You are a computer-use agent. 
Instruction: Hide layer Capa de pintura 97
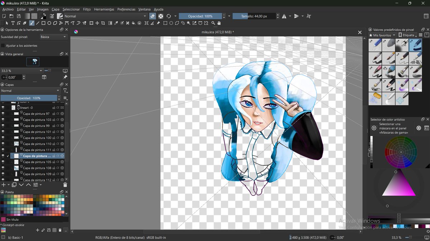(3, 114)
